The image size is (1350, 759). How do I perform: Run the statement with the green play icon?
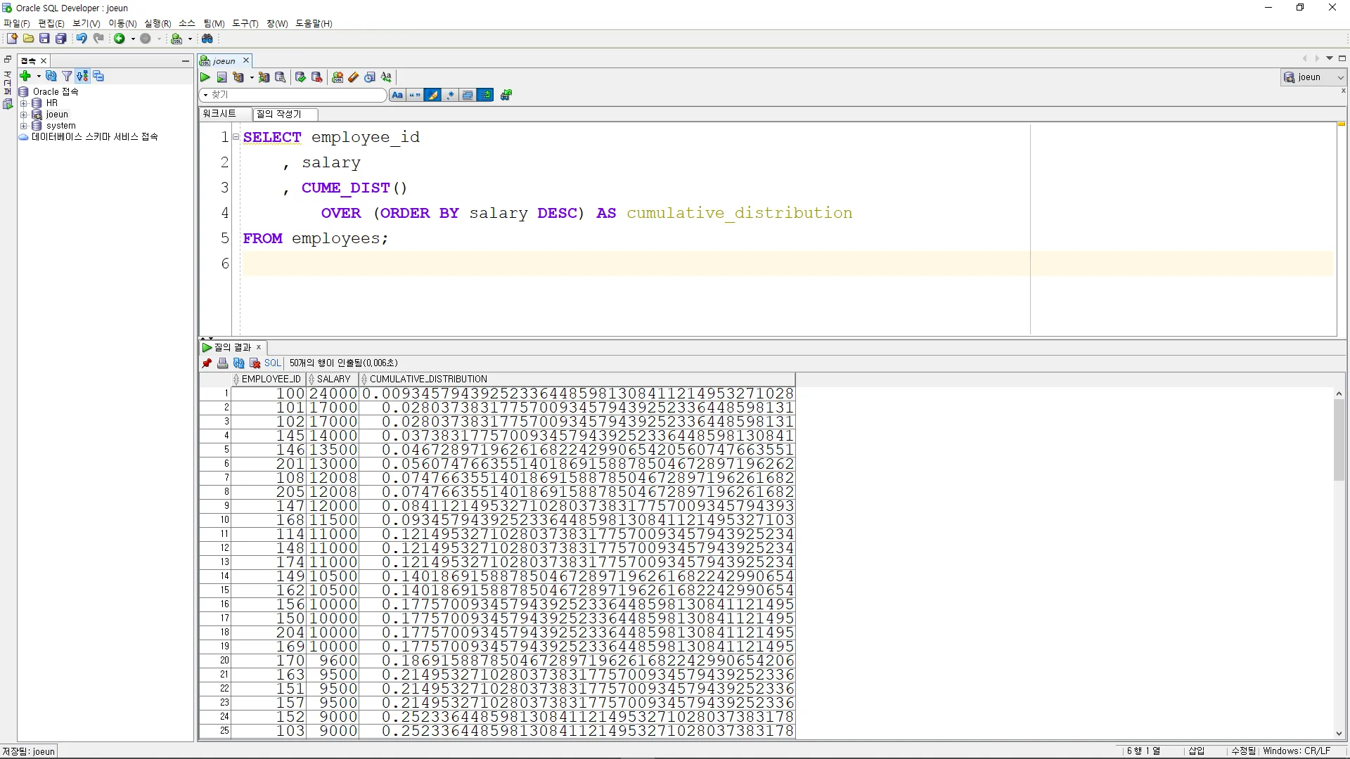point(205,77)
